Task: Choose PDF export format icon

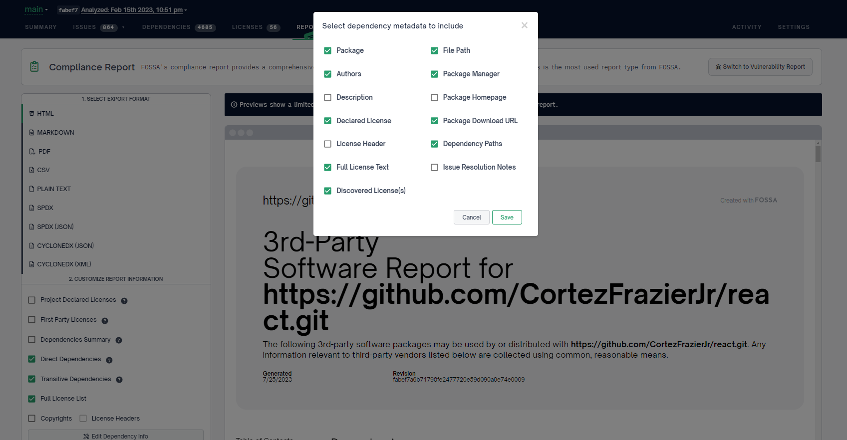Action: [32, 152]
